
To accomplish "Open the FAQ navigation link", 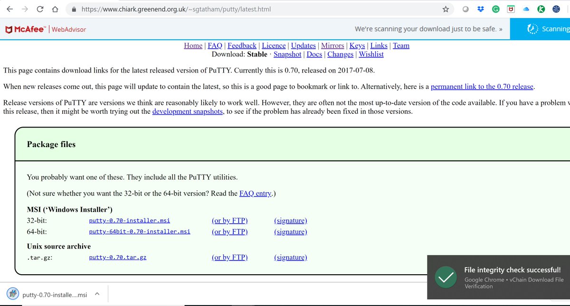I will [215, 46].
